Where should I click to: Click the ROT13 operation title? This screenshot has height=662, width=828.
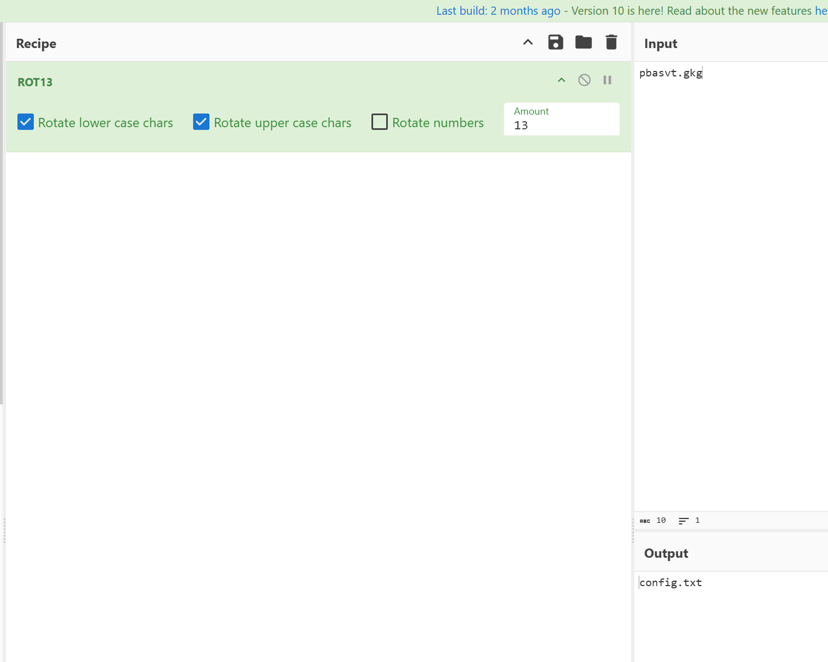(35, 82)
